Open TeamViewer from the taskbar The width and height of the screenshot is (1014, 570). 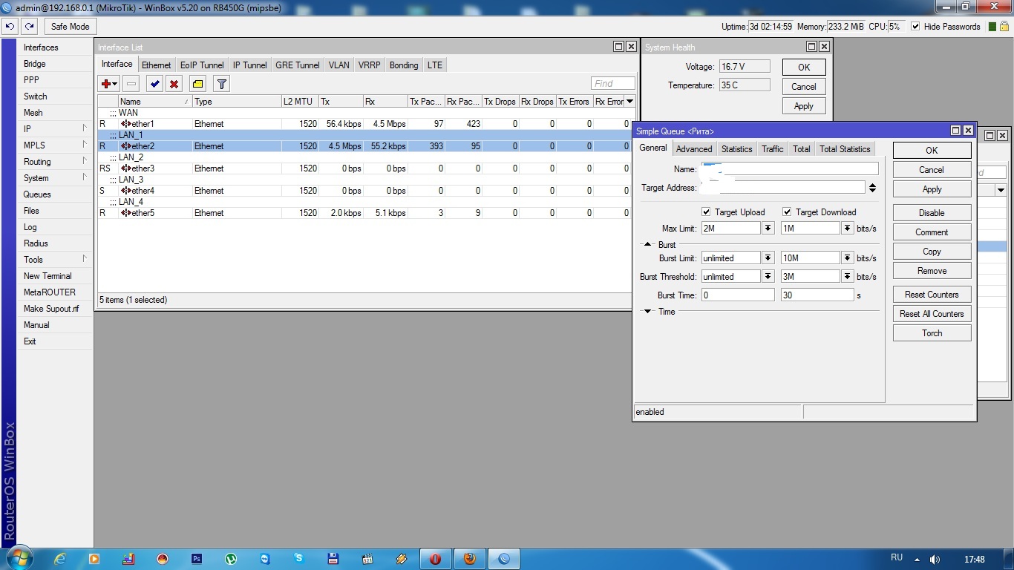265,559
